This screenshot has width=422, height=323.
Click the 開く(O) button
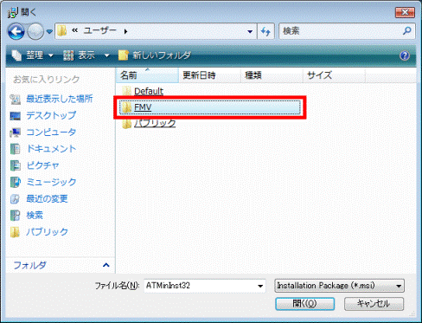304,304
